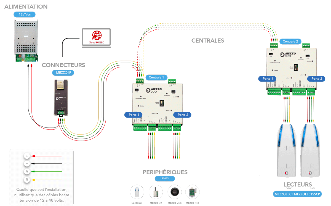This screenshot has height=206, width=331.
Task: Click the minus (−) legend circle
Action: coord(27,164)
